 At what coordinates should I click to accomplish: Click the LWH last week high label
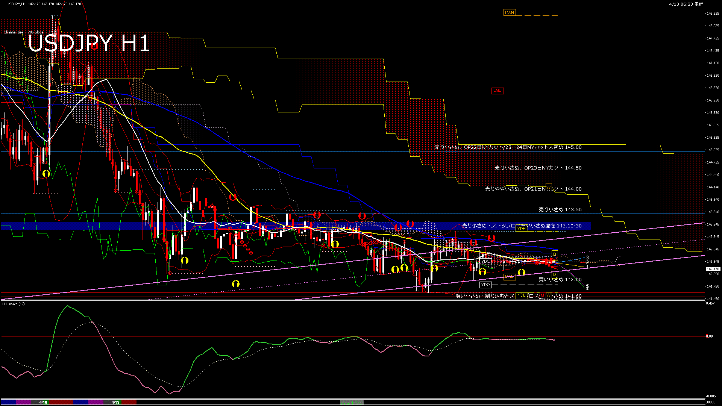(x=509, y=13)
